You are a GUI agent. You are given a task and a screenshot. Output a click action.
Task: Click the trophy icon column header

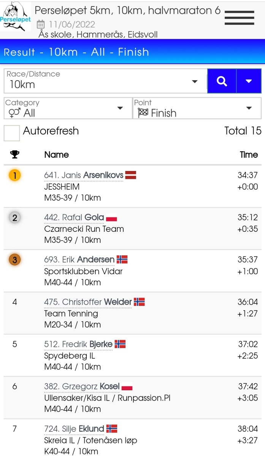(15, 155)
